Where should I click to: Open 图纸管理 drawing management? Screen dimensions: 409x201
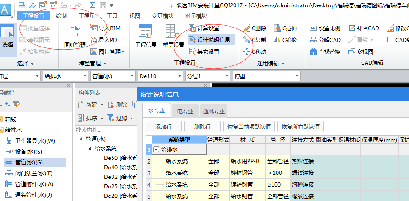click(x=75, y=37)
